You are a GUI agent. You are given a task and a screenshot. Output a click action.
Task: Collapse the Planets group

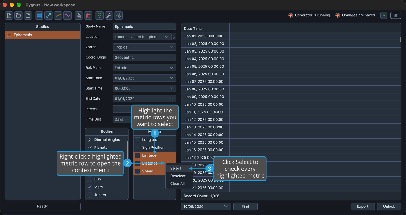[90, 148]
